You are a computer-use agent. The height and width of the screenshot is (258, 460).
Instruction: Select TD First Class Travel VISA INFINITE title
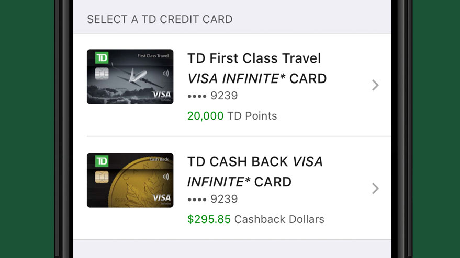(x=257, y=68)
